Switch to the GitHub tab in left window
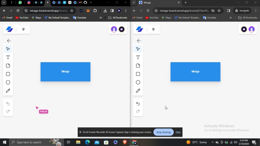 point(85,3)
